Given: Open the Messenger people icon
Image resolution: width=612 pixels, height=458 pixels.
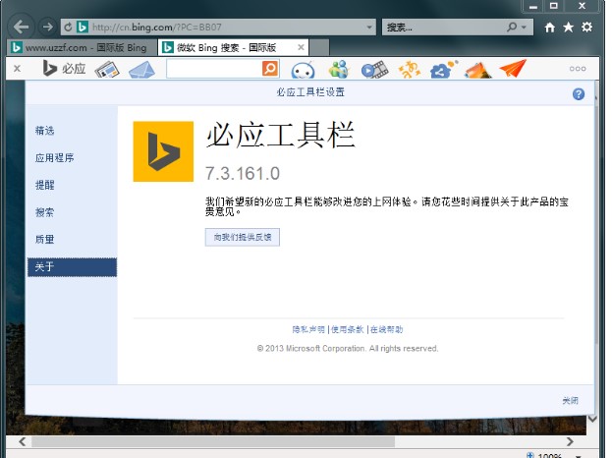Looking at the screenshot, I should pos(339,69).
